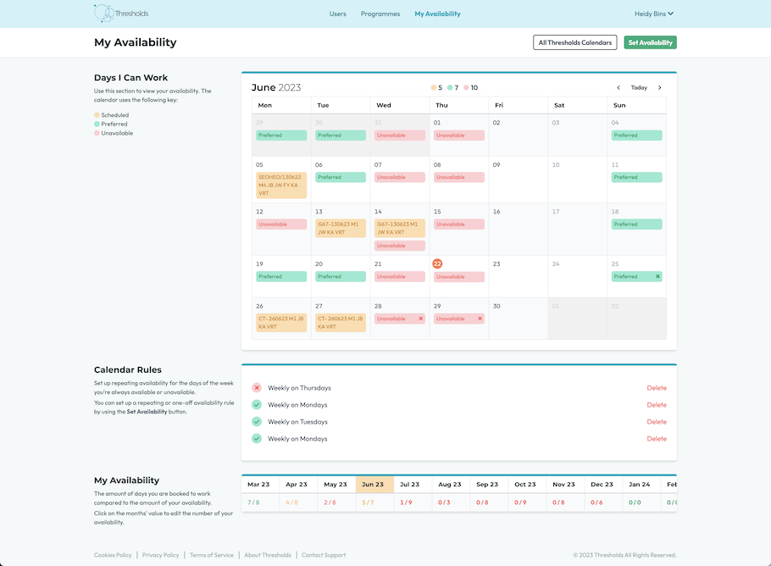Screen dimensions: 771x566
Task: Open Heidy Bins user dropdown
Action: (654, 14)
